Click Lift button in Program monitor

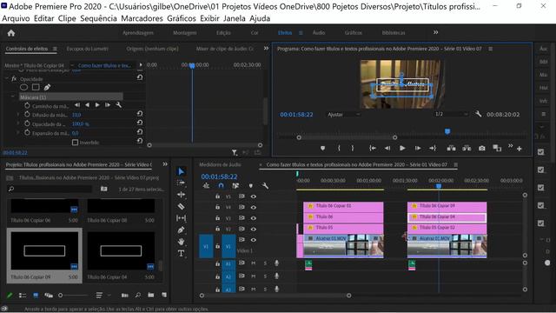451,149
